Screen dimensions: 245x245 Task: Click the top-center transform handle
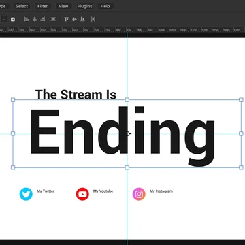(x=127, y=100)
